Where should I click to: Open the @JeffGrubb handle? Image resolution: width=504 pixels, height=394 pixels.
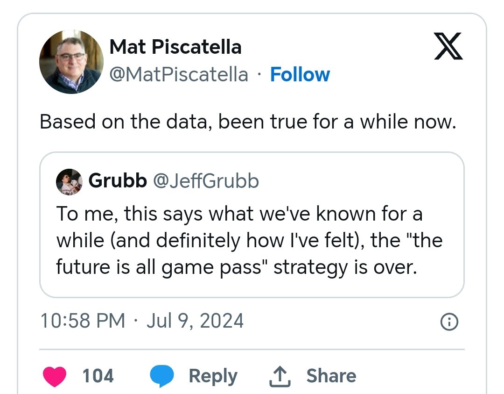click(206, 181)
